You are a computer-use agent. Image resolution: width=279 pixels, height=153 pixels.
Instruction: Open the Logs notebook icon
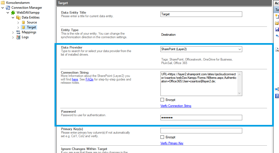click(x=18, y=37)
